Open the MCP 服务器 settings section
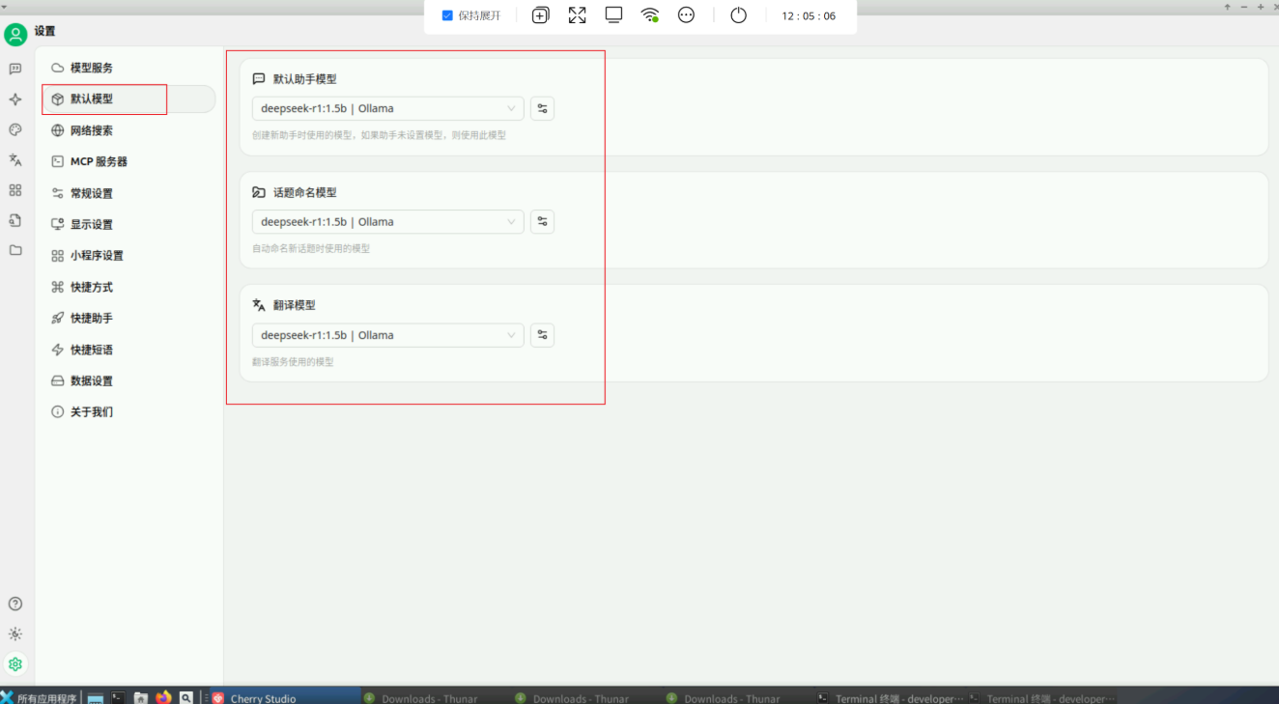The height and width of the screenshot is (704, 1279). 128,161
